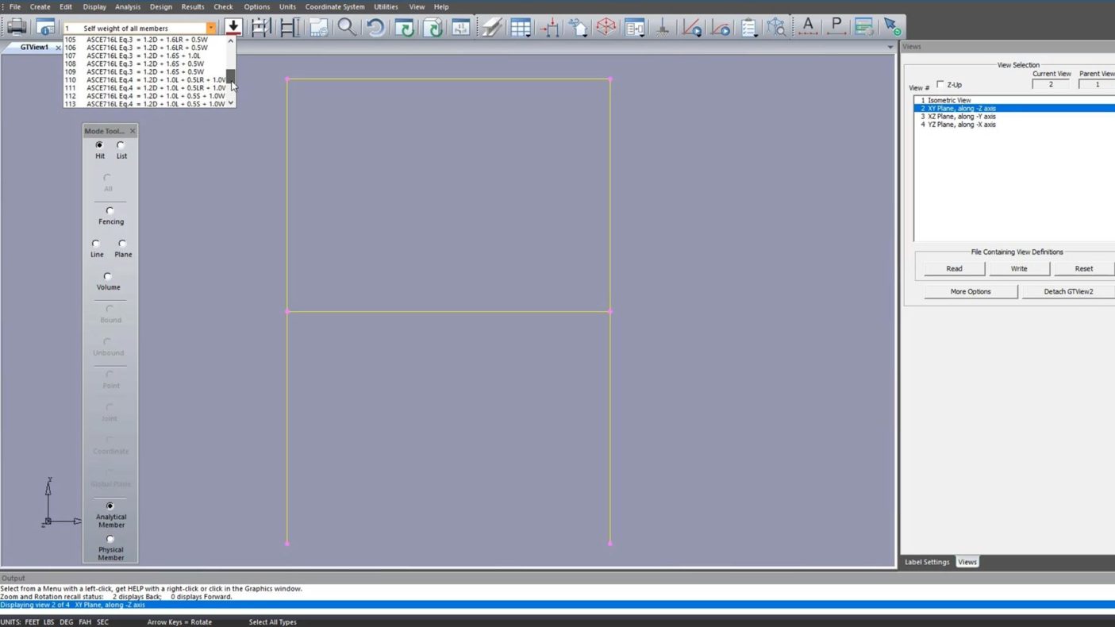Click the clipboard checklist toolbar icon
The height and width of the screenshot is (627, 1115).
pos(748,28)
